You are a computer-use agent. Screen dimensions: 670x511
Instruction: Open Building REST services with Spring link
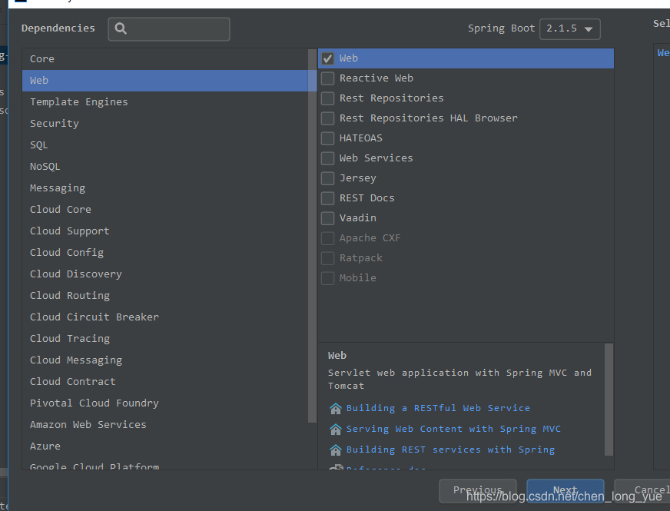(x=450, y=450)
